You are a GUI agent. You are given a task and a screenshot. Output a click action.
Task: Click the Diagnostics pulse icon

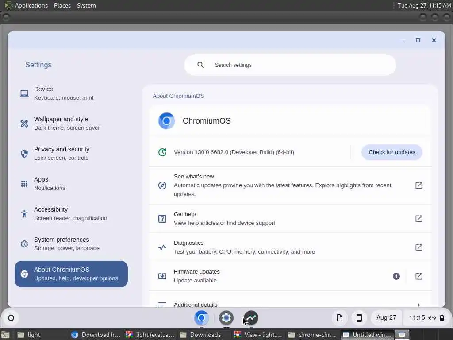162,247
